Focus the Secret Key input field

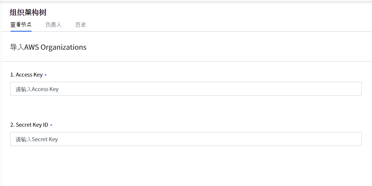186,139
